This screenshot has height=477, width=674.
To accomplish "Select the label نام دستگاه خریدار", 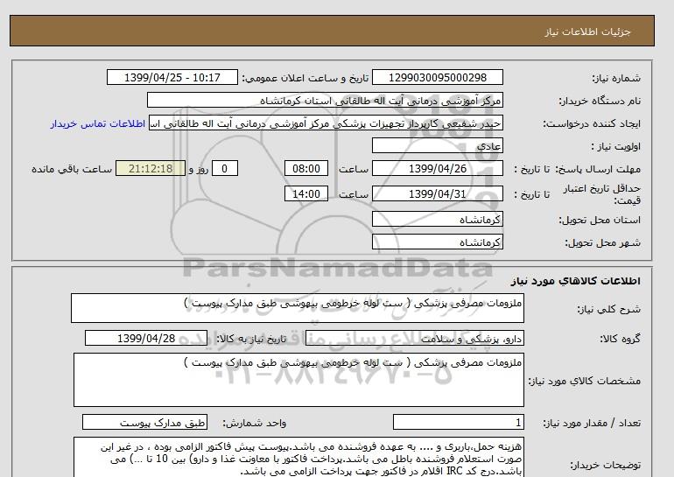I will (x=600, y=101).
